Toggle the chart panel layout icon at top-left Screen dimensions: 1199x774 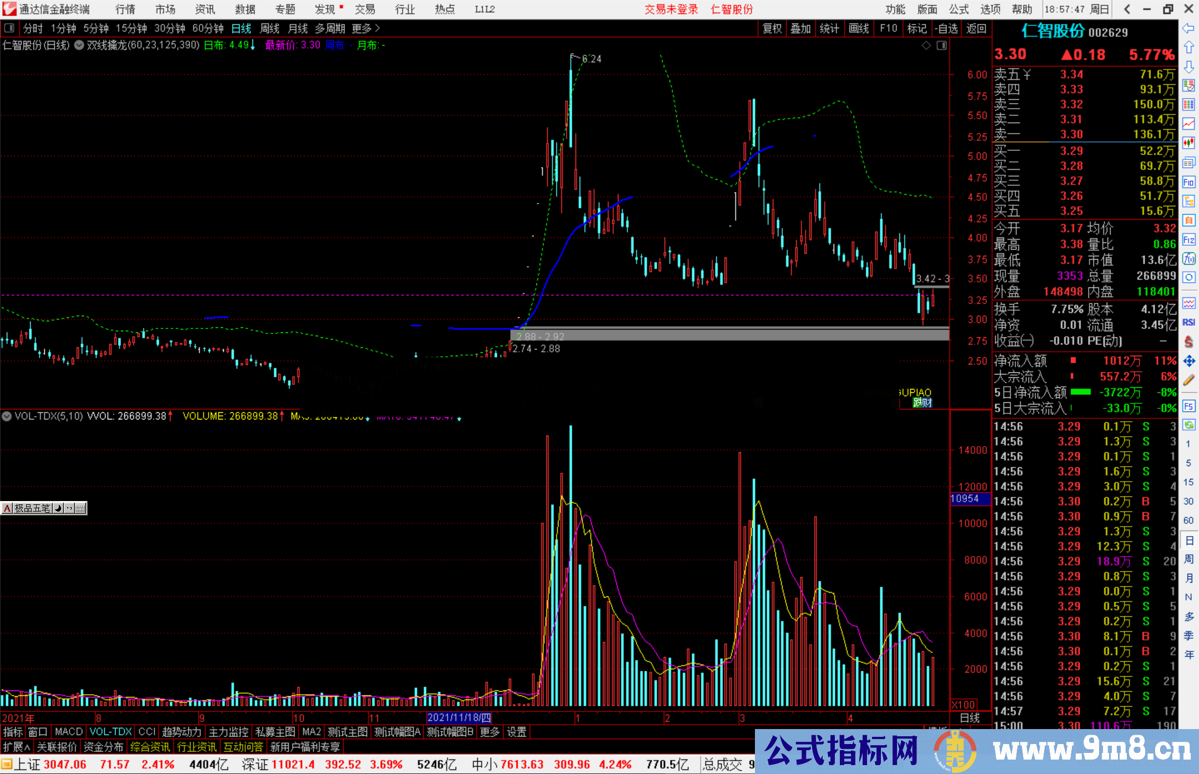tap(9, 28)
